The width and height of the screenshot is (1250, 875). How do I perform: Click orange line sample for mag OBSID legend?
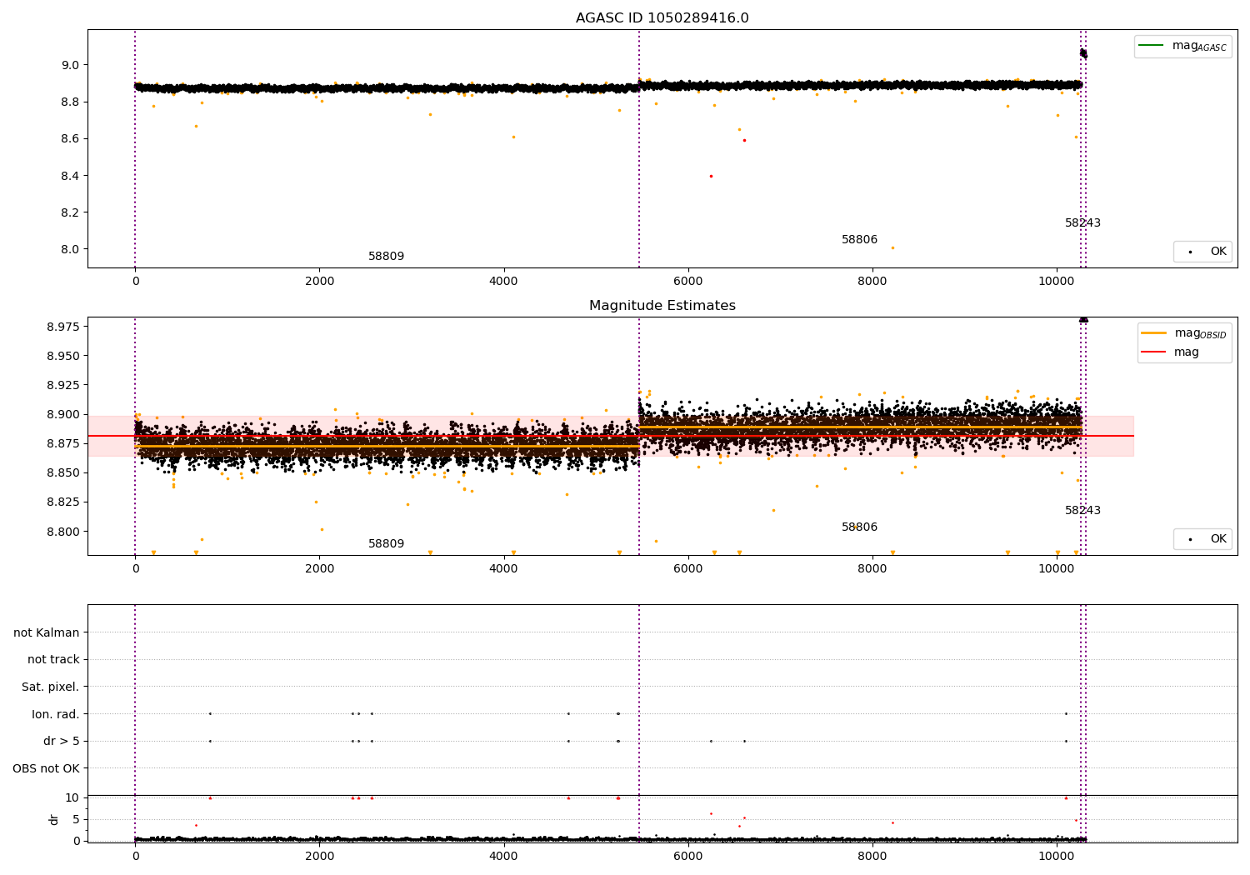tap(1154, 332)
